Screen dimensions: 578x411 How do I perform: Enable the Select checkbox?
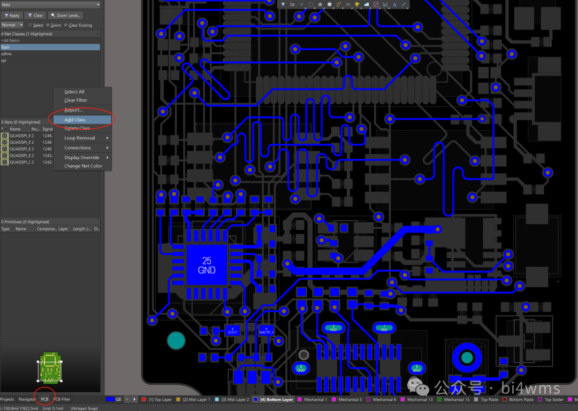[31, 25]
